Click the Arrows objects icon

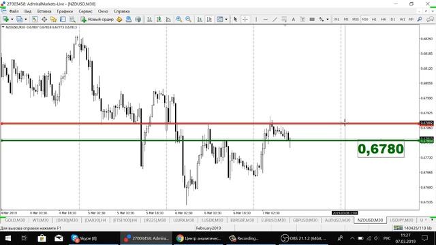(322, 19)
